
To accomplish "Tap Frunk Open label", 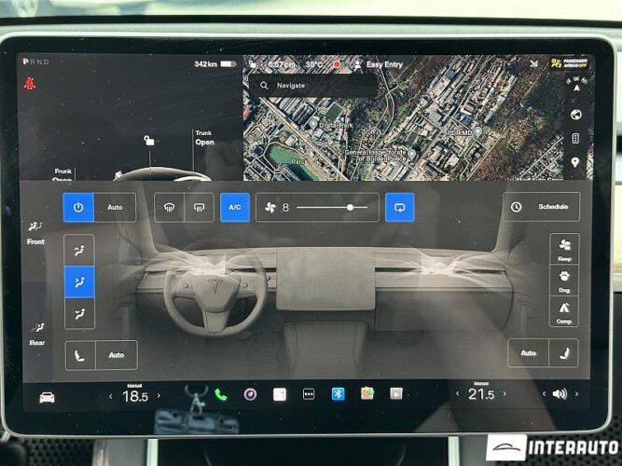I will [x=62, y=174].
